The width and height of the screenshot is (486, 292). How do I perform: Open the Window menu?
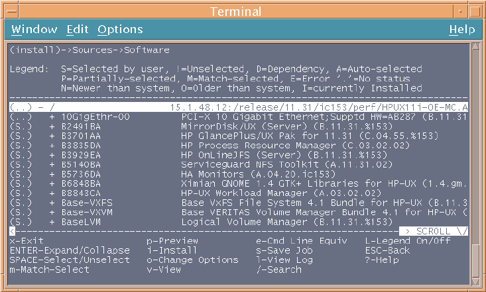[x=34, y=29]
